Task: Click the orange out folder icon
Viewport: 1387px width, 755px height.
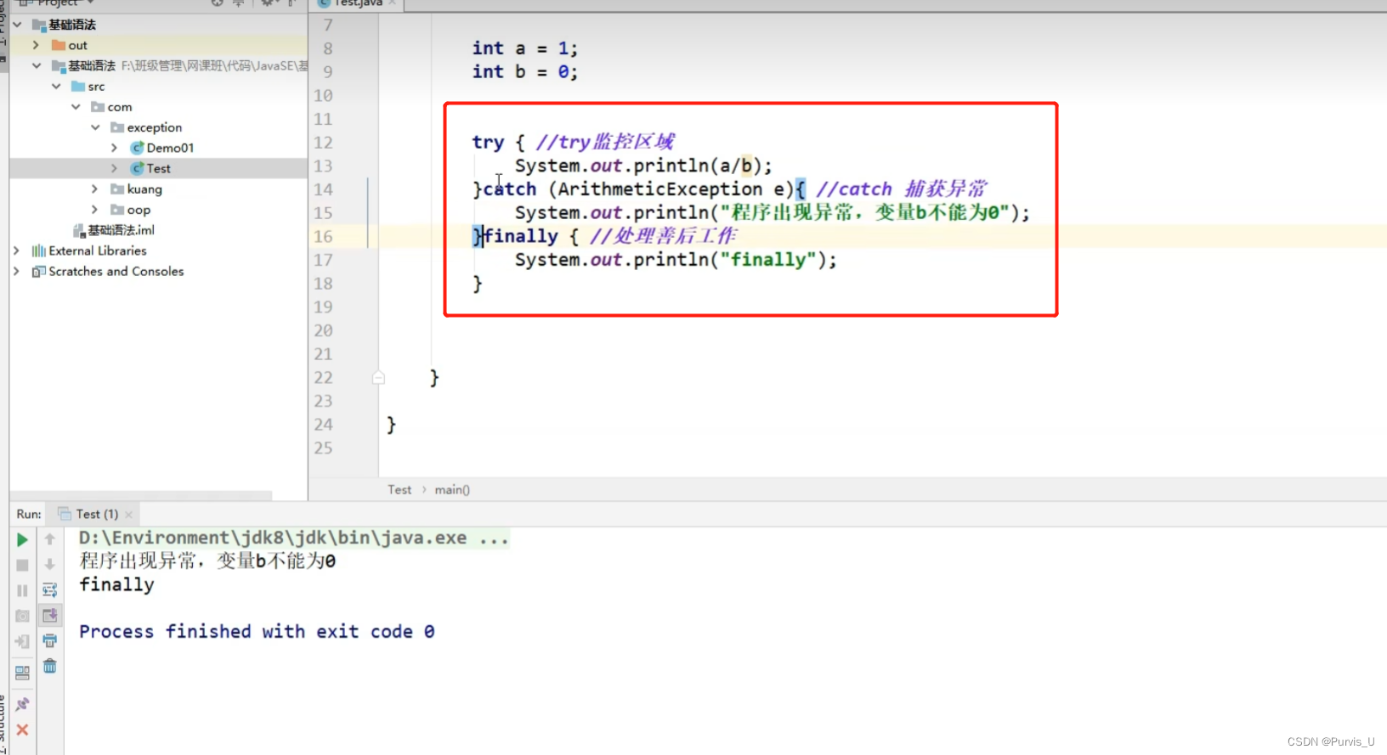Action: (58, 45)
